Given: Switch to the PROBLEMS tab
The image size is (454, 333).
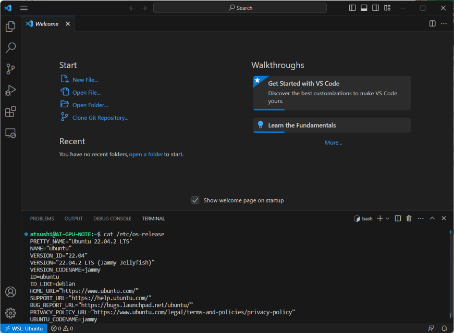Looking at the screenshot, I should tap(42, 219).
